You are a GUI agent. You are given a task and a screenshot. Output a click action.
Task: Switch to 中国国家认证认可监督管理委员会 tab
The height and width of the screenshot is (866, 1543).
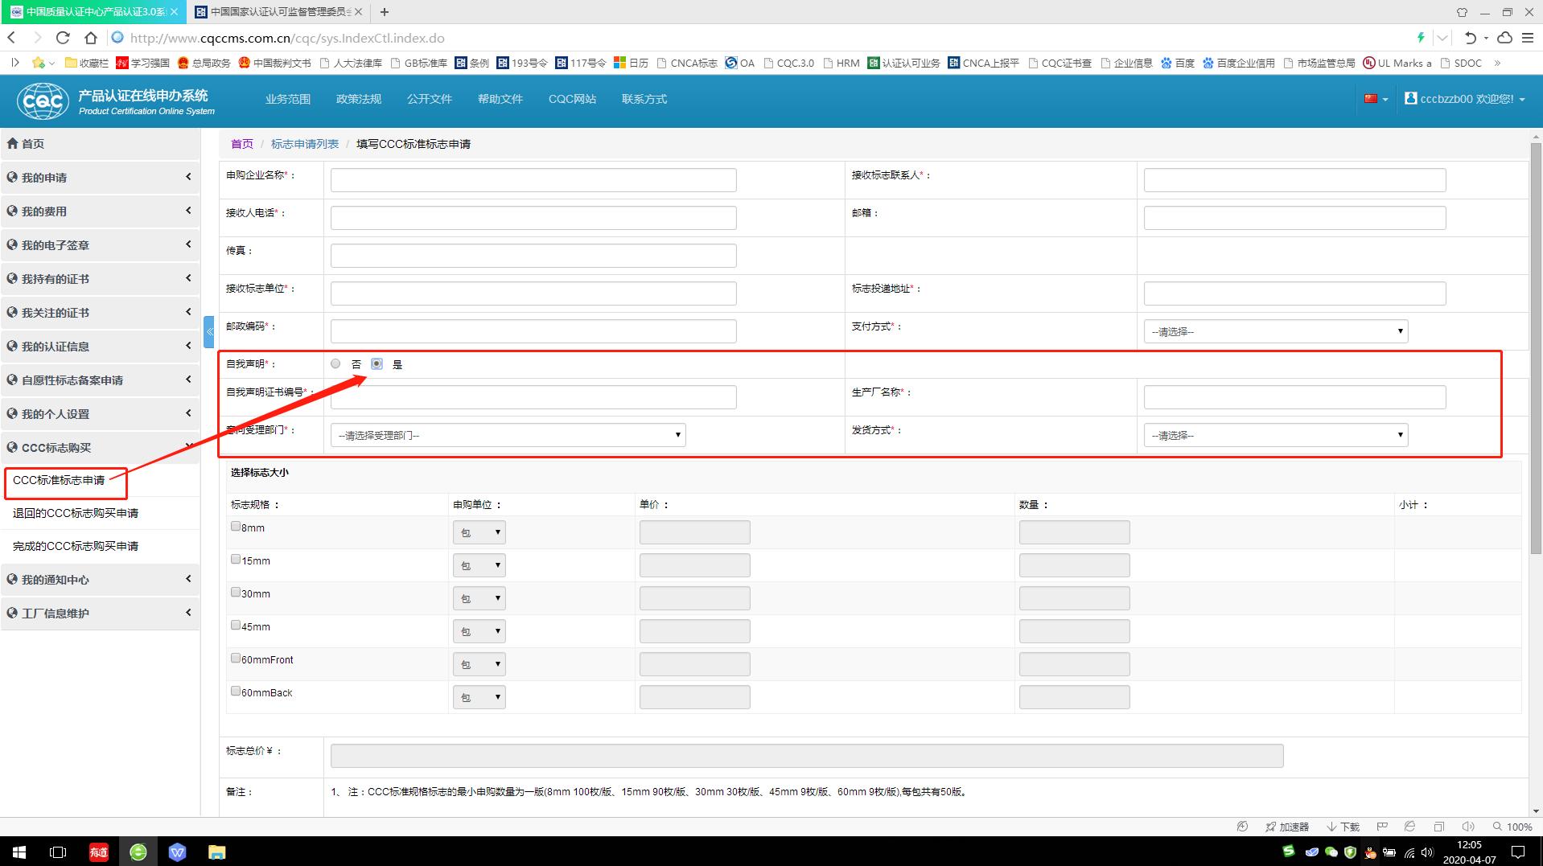pyautogui.click(x=278, y=12)
